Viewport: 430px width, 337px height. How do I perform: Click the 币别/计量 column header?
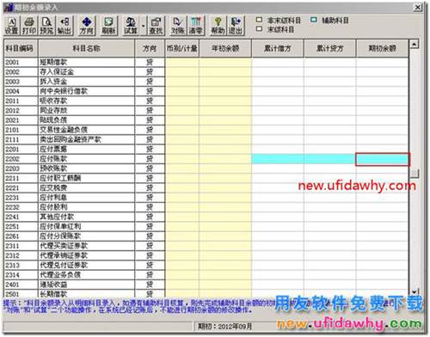(x=182, y=48)
